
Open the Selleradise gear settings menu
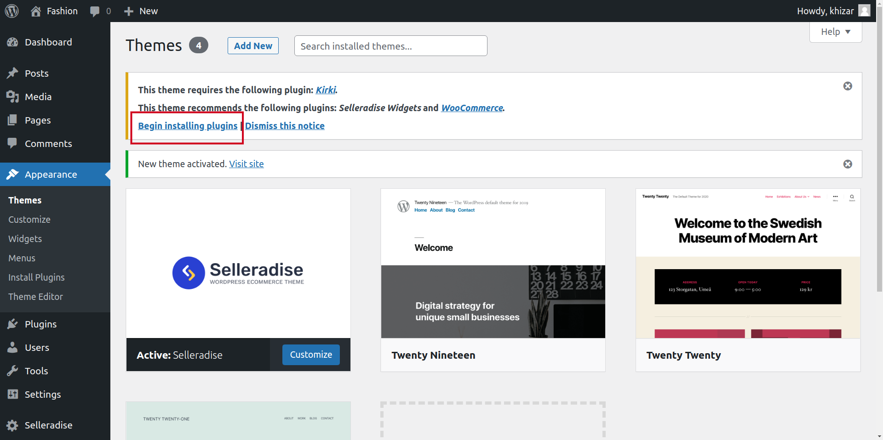pyautogui.click(x=12, y=425)
